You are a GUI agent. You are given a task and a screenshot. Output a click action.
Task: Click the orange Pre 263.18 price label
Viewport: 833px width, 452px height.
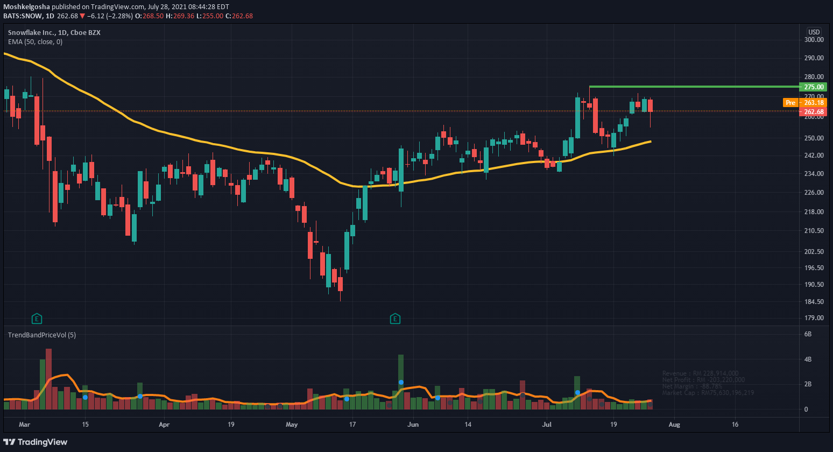804,103
